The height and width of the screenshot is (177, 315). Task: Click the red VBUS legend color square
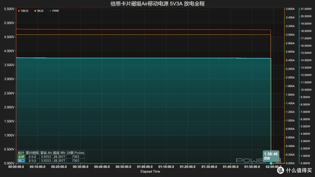19,11
